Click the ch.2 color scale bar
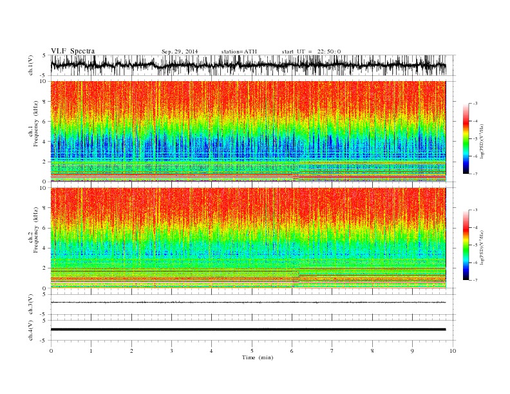 (x=466, y=245)
